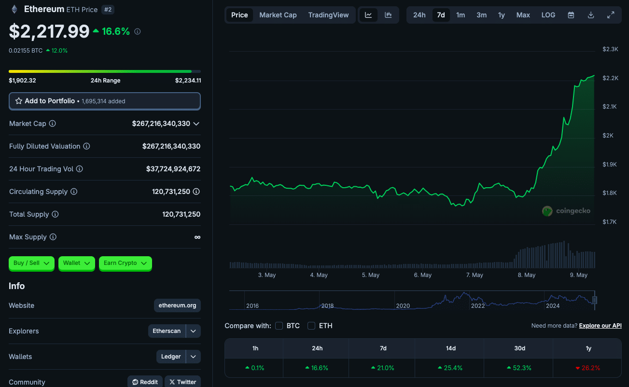This screenshot has width=629, height=387.
Task: Click the $2,217.99 price heading
Action: (49, 31)
